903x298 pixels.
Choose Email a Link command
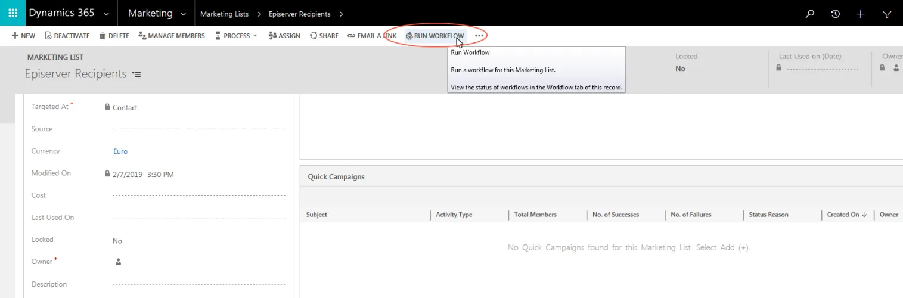click(372, 36)
